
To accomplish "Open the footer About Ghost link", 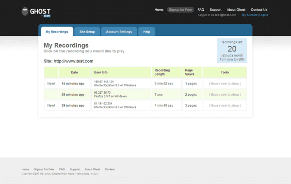I will coord(92,169).
